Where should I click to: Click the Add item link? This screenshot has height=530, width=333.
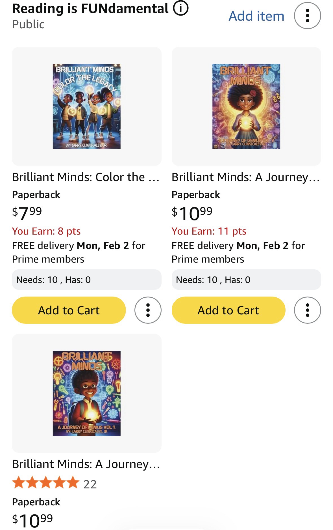(256, 16)
